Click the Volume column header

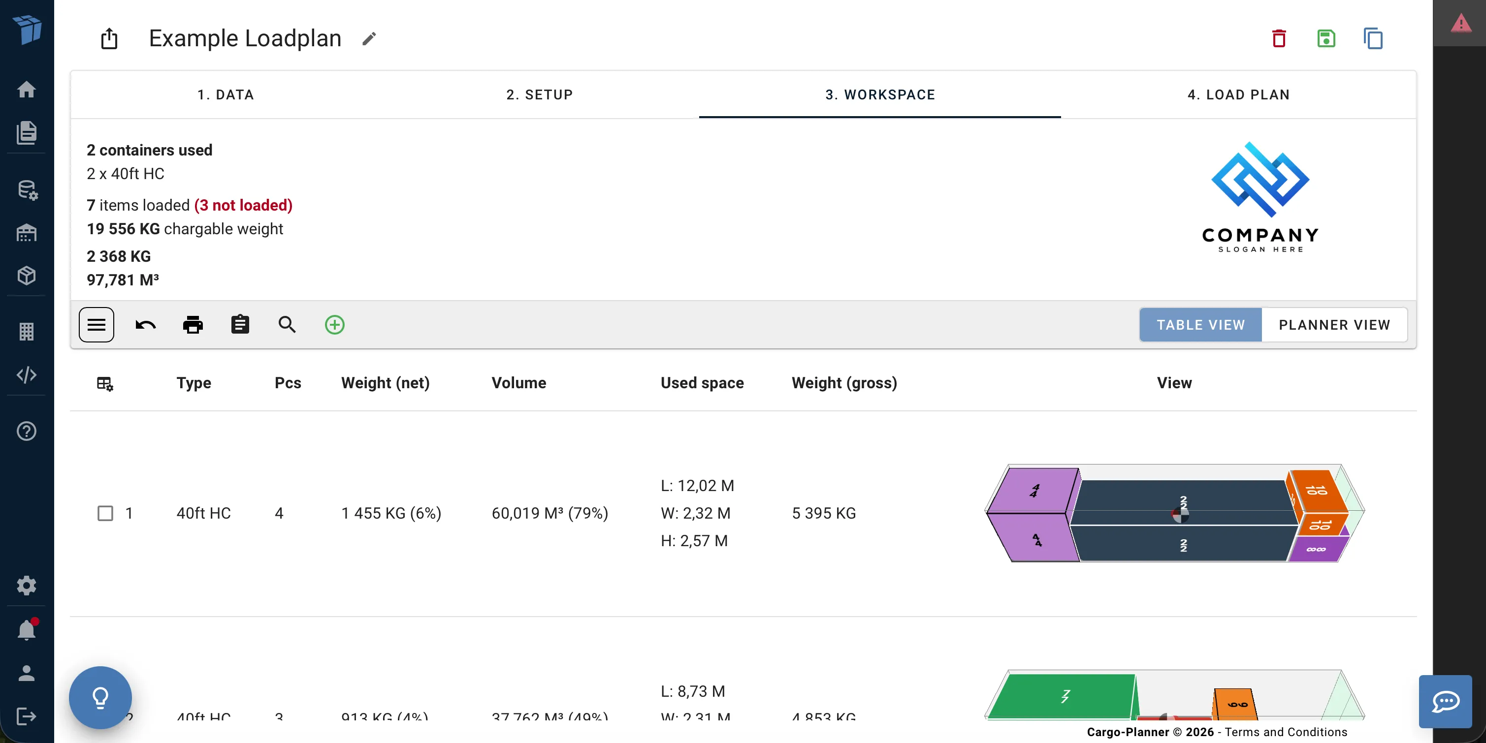tap(518, 383)
